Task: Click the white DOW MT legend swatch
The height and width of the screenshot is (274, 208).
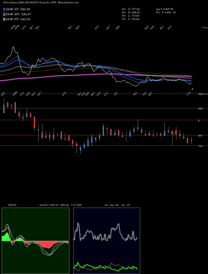Action: (5, 14)
